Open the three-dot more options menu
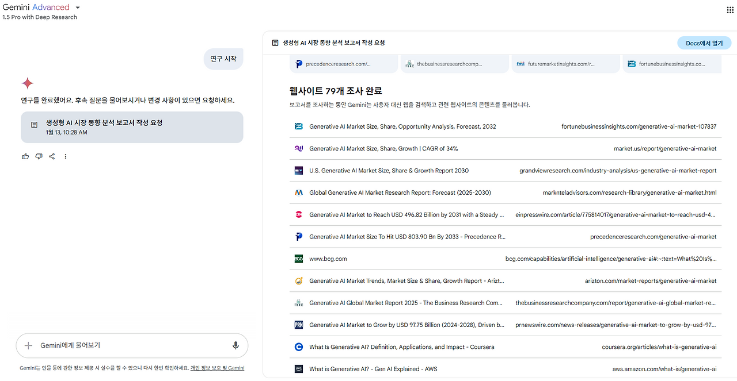The width and height of the screenshot is (737, 381). tap(65, 156)
